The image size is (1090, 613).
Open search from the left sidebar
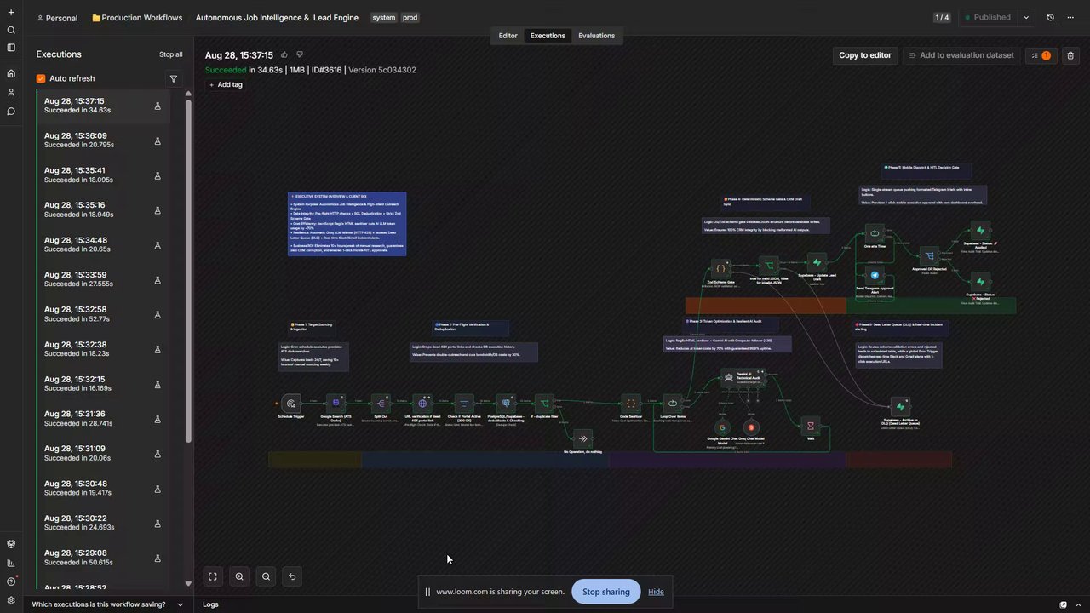(11, 30)
